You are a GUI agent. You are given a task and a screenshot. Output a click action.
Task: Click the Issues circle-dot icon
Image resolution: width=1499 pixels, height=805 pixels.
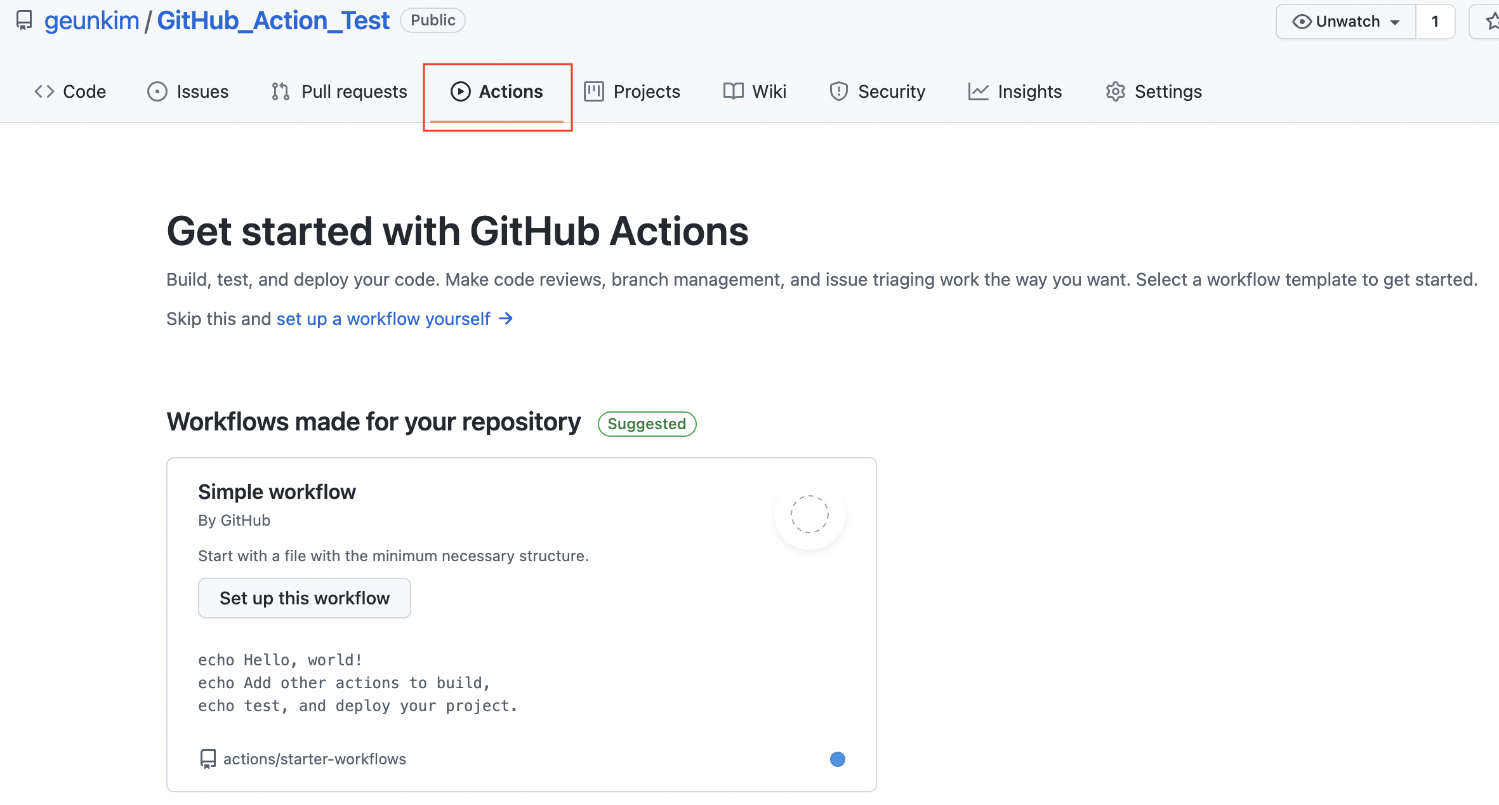pyautogui.click(x=157, y=91)
